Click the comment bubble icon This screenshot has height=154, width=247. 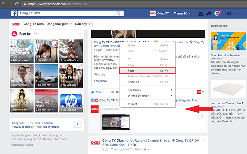[x=113, y=92]
